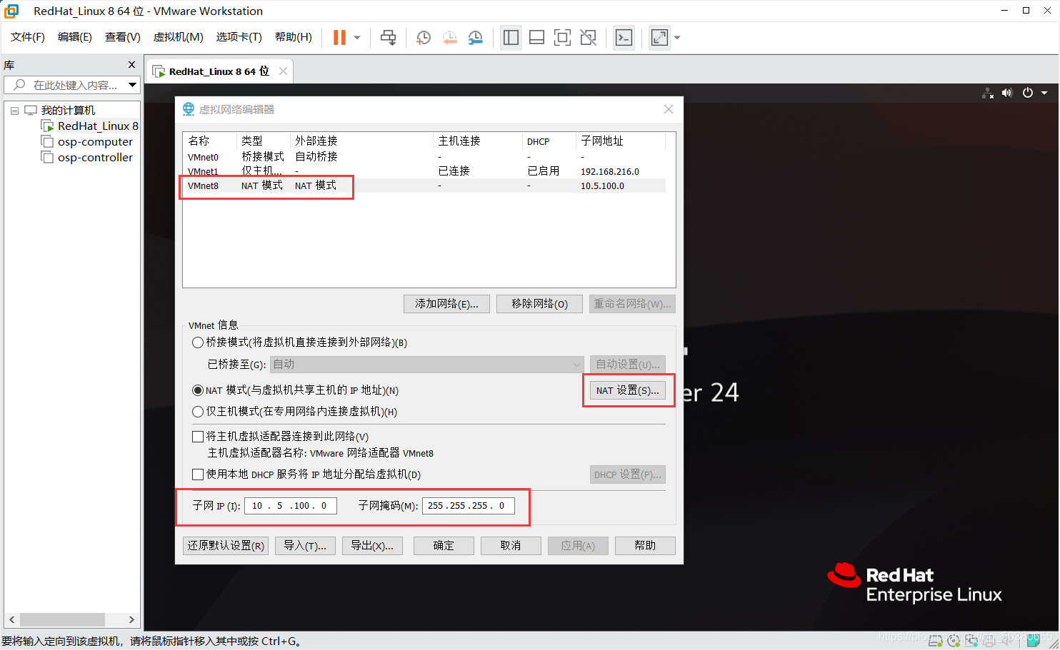This screenshot has height=650, width=1060.
Task: Click the 导入(T)... button
Action: tap(305, 546)
